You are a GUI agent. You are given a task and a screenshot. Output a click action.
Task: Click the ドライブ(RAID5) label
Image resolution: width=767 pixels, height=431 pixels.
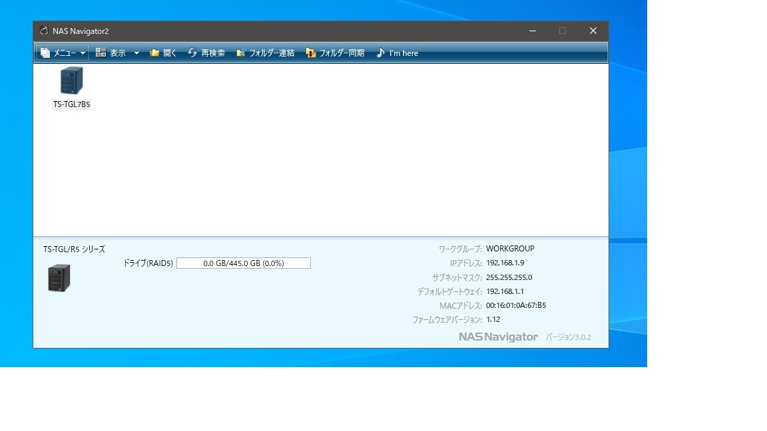148,263
